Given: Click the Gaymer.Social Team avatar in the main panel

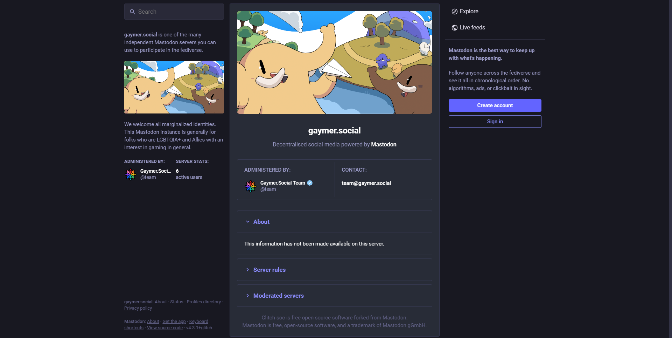Looking at the screenshot, I should 251,186.
